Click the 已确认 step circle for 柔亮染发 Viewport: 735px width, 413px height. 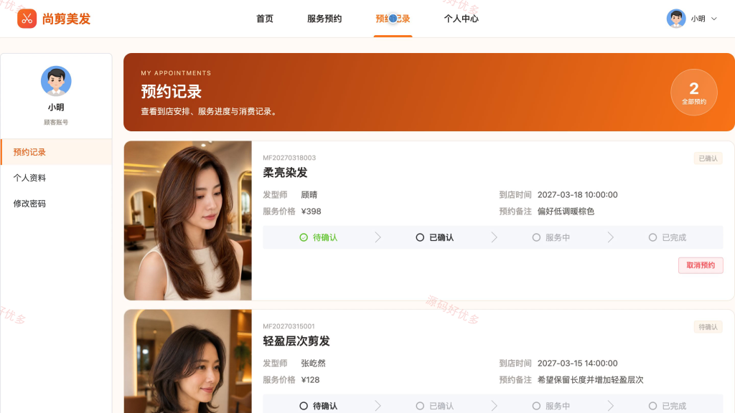coord(420,237)
